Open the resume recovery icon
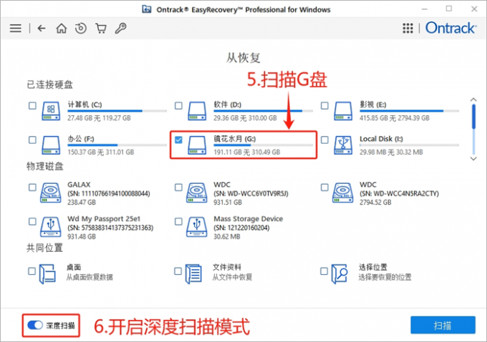Image resolution: width=487 pixels, height=342 pixels. [81, 29]
